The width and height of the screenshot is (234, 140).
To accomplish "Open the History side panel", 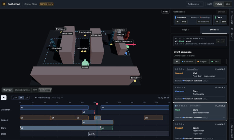I will 232,34.
